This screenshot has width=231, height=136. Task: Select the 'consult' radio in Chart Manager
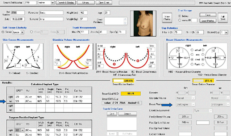pos(180,20)
